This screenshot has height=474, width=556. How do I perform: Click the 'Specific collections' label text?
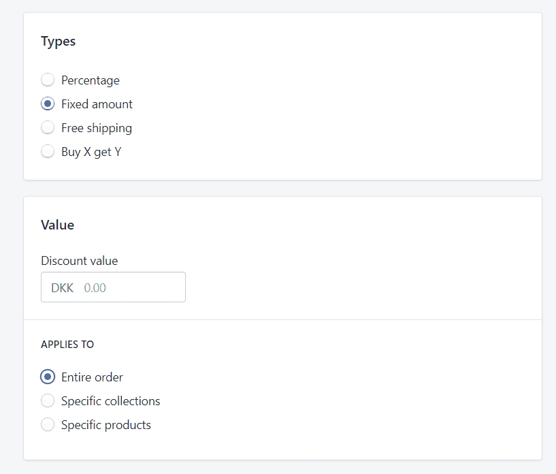(x=111, y=401)
